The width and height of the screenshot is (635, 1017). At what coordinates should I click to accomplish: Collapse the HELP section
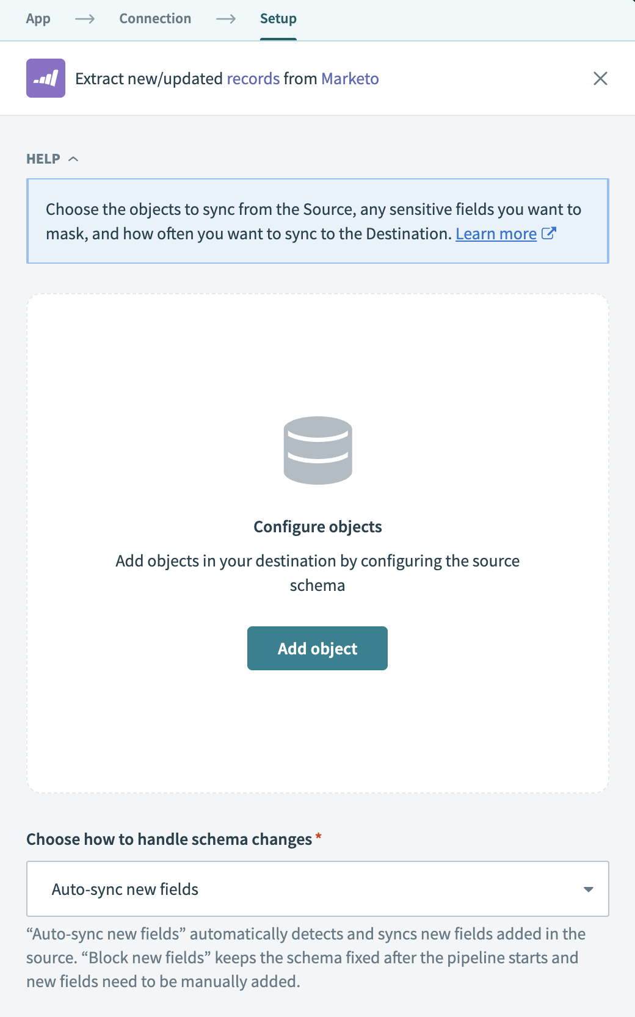coord(74,159)
